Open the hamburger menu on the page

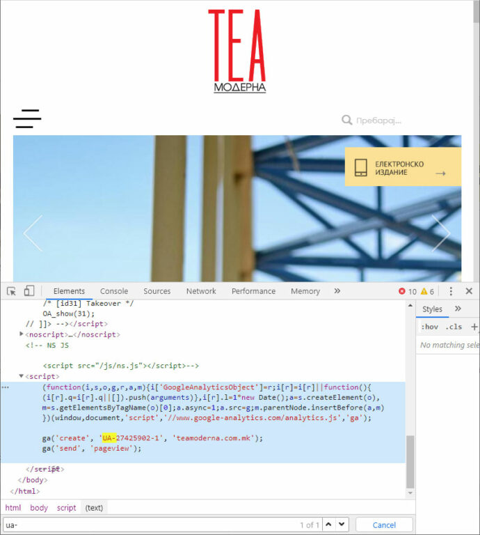coord(27,118)
